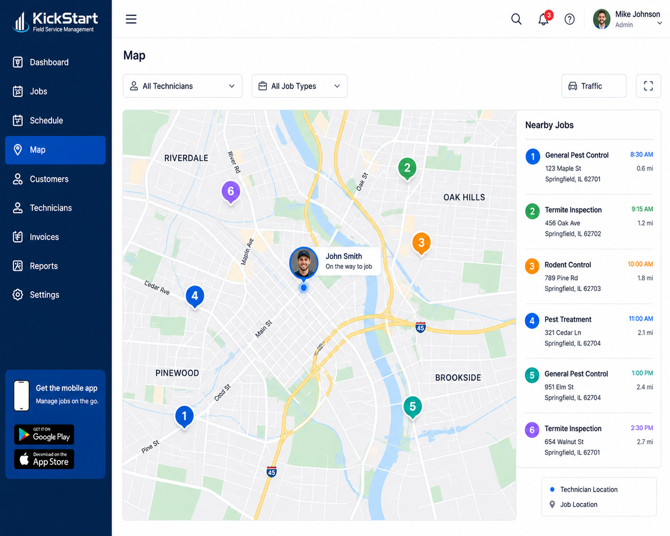Open Technicians in the sidebar

click(55, 208)
